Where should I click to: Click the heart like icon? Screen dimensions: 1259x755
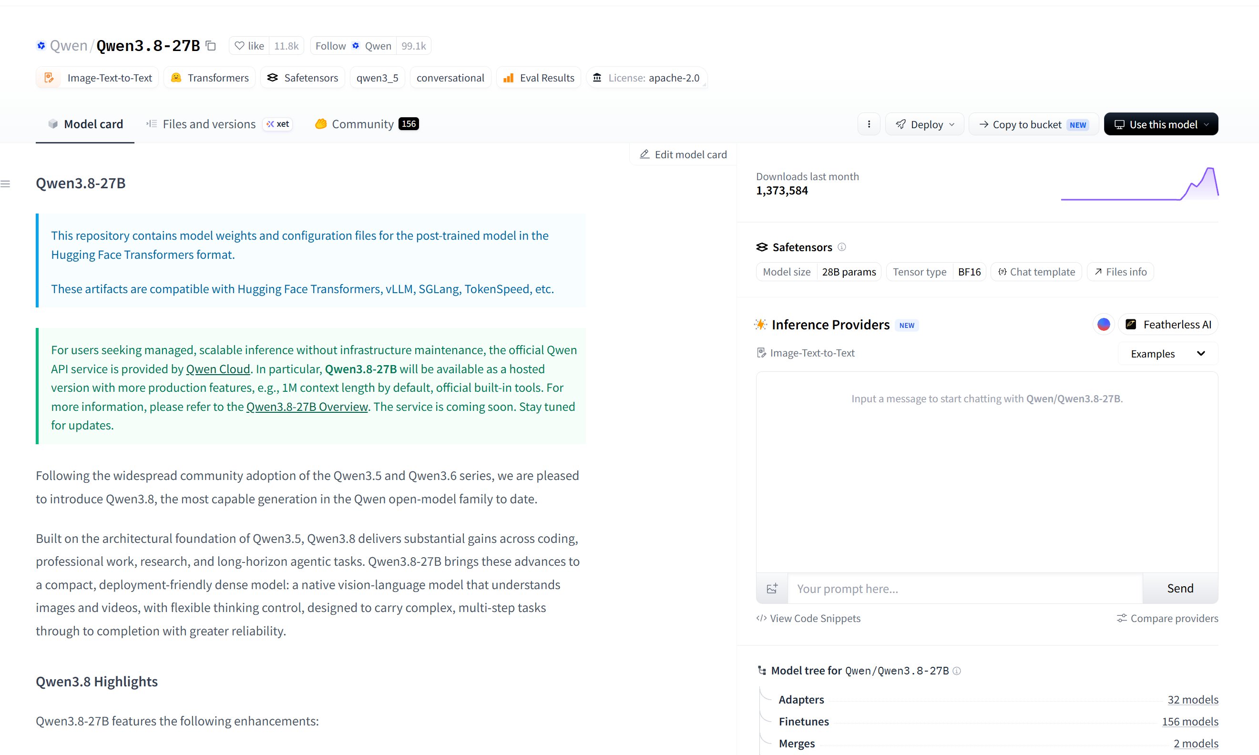point(240,46)
